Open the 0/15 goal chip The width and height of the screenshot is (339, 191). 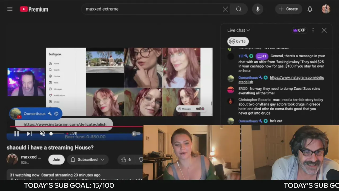click(238, 41)
